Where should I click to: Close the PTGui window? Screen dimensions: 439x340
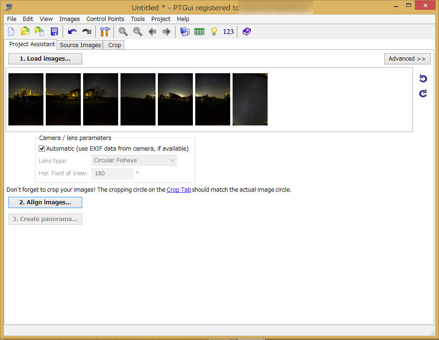(x=425, y=5)
